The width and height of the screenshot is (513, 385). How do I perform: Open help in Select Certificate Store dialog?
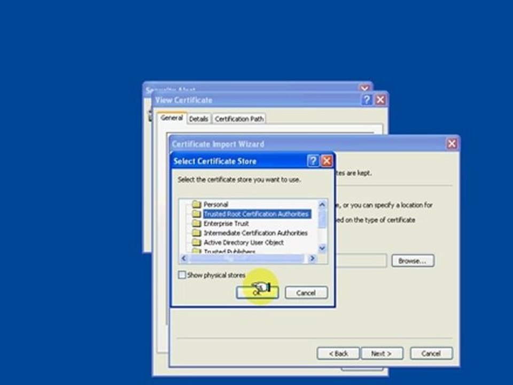tap(313, 161)
